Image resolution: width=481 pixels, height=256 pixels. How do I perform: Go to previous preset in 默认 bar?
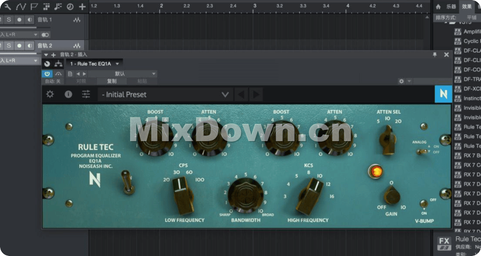pos(78,74)
